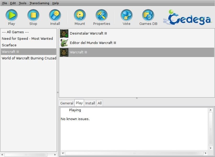
Task: Switch to the Install tab
Action: pyautogui.click(x=90, y=103)
